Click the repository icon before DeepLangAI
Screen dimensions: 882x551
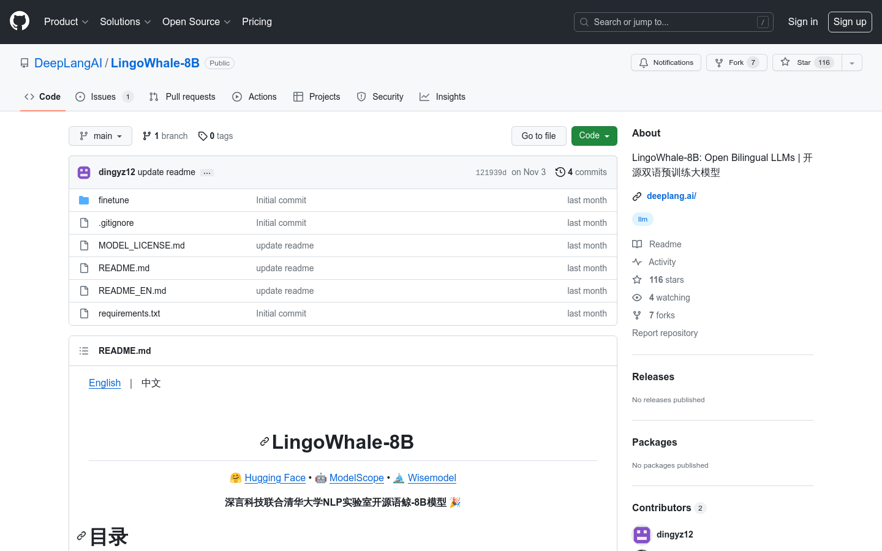coord(24,63)
